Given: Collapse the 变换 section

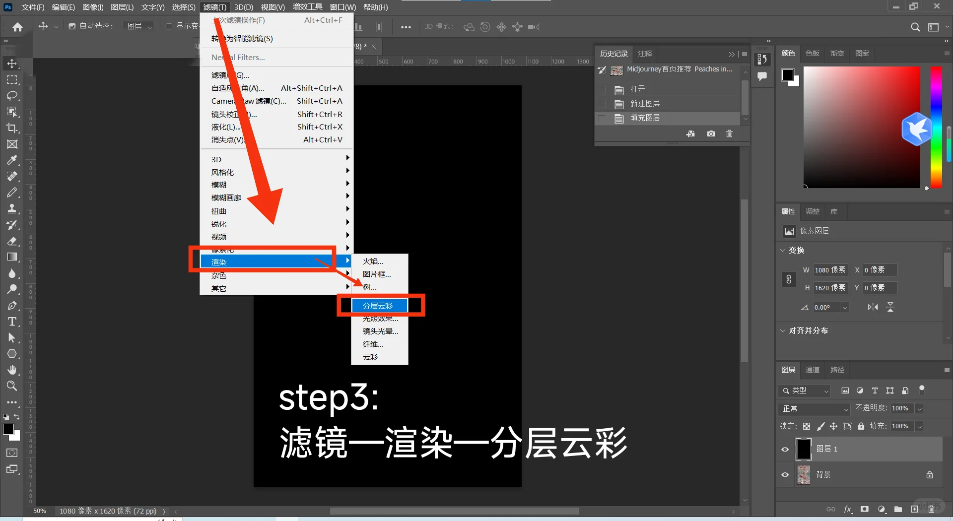Looking at the screenshot, I should click(783, 250).
